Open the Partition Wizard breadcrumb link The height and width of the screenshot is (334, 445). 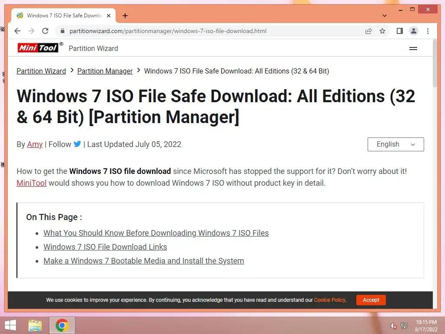click(41, 71)
